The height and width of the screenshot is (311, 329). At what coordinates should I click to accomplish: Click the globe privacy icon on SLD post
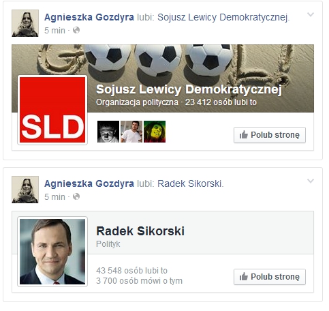(x=76, y=30)
